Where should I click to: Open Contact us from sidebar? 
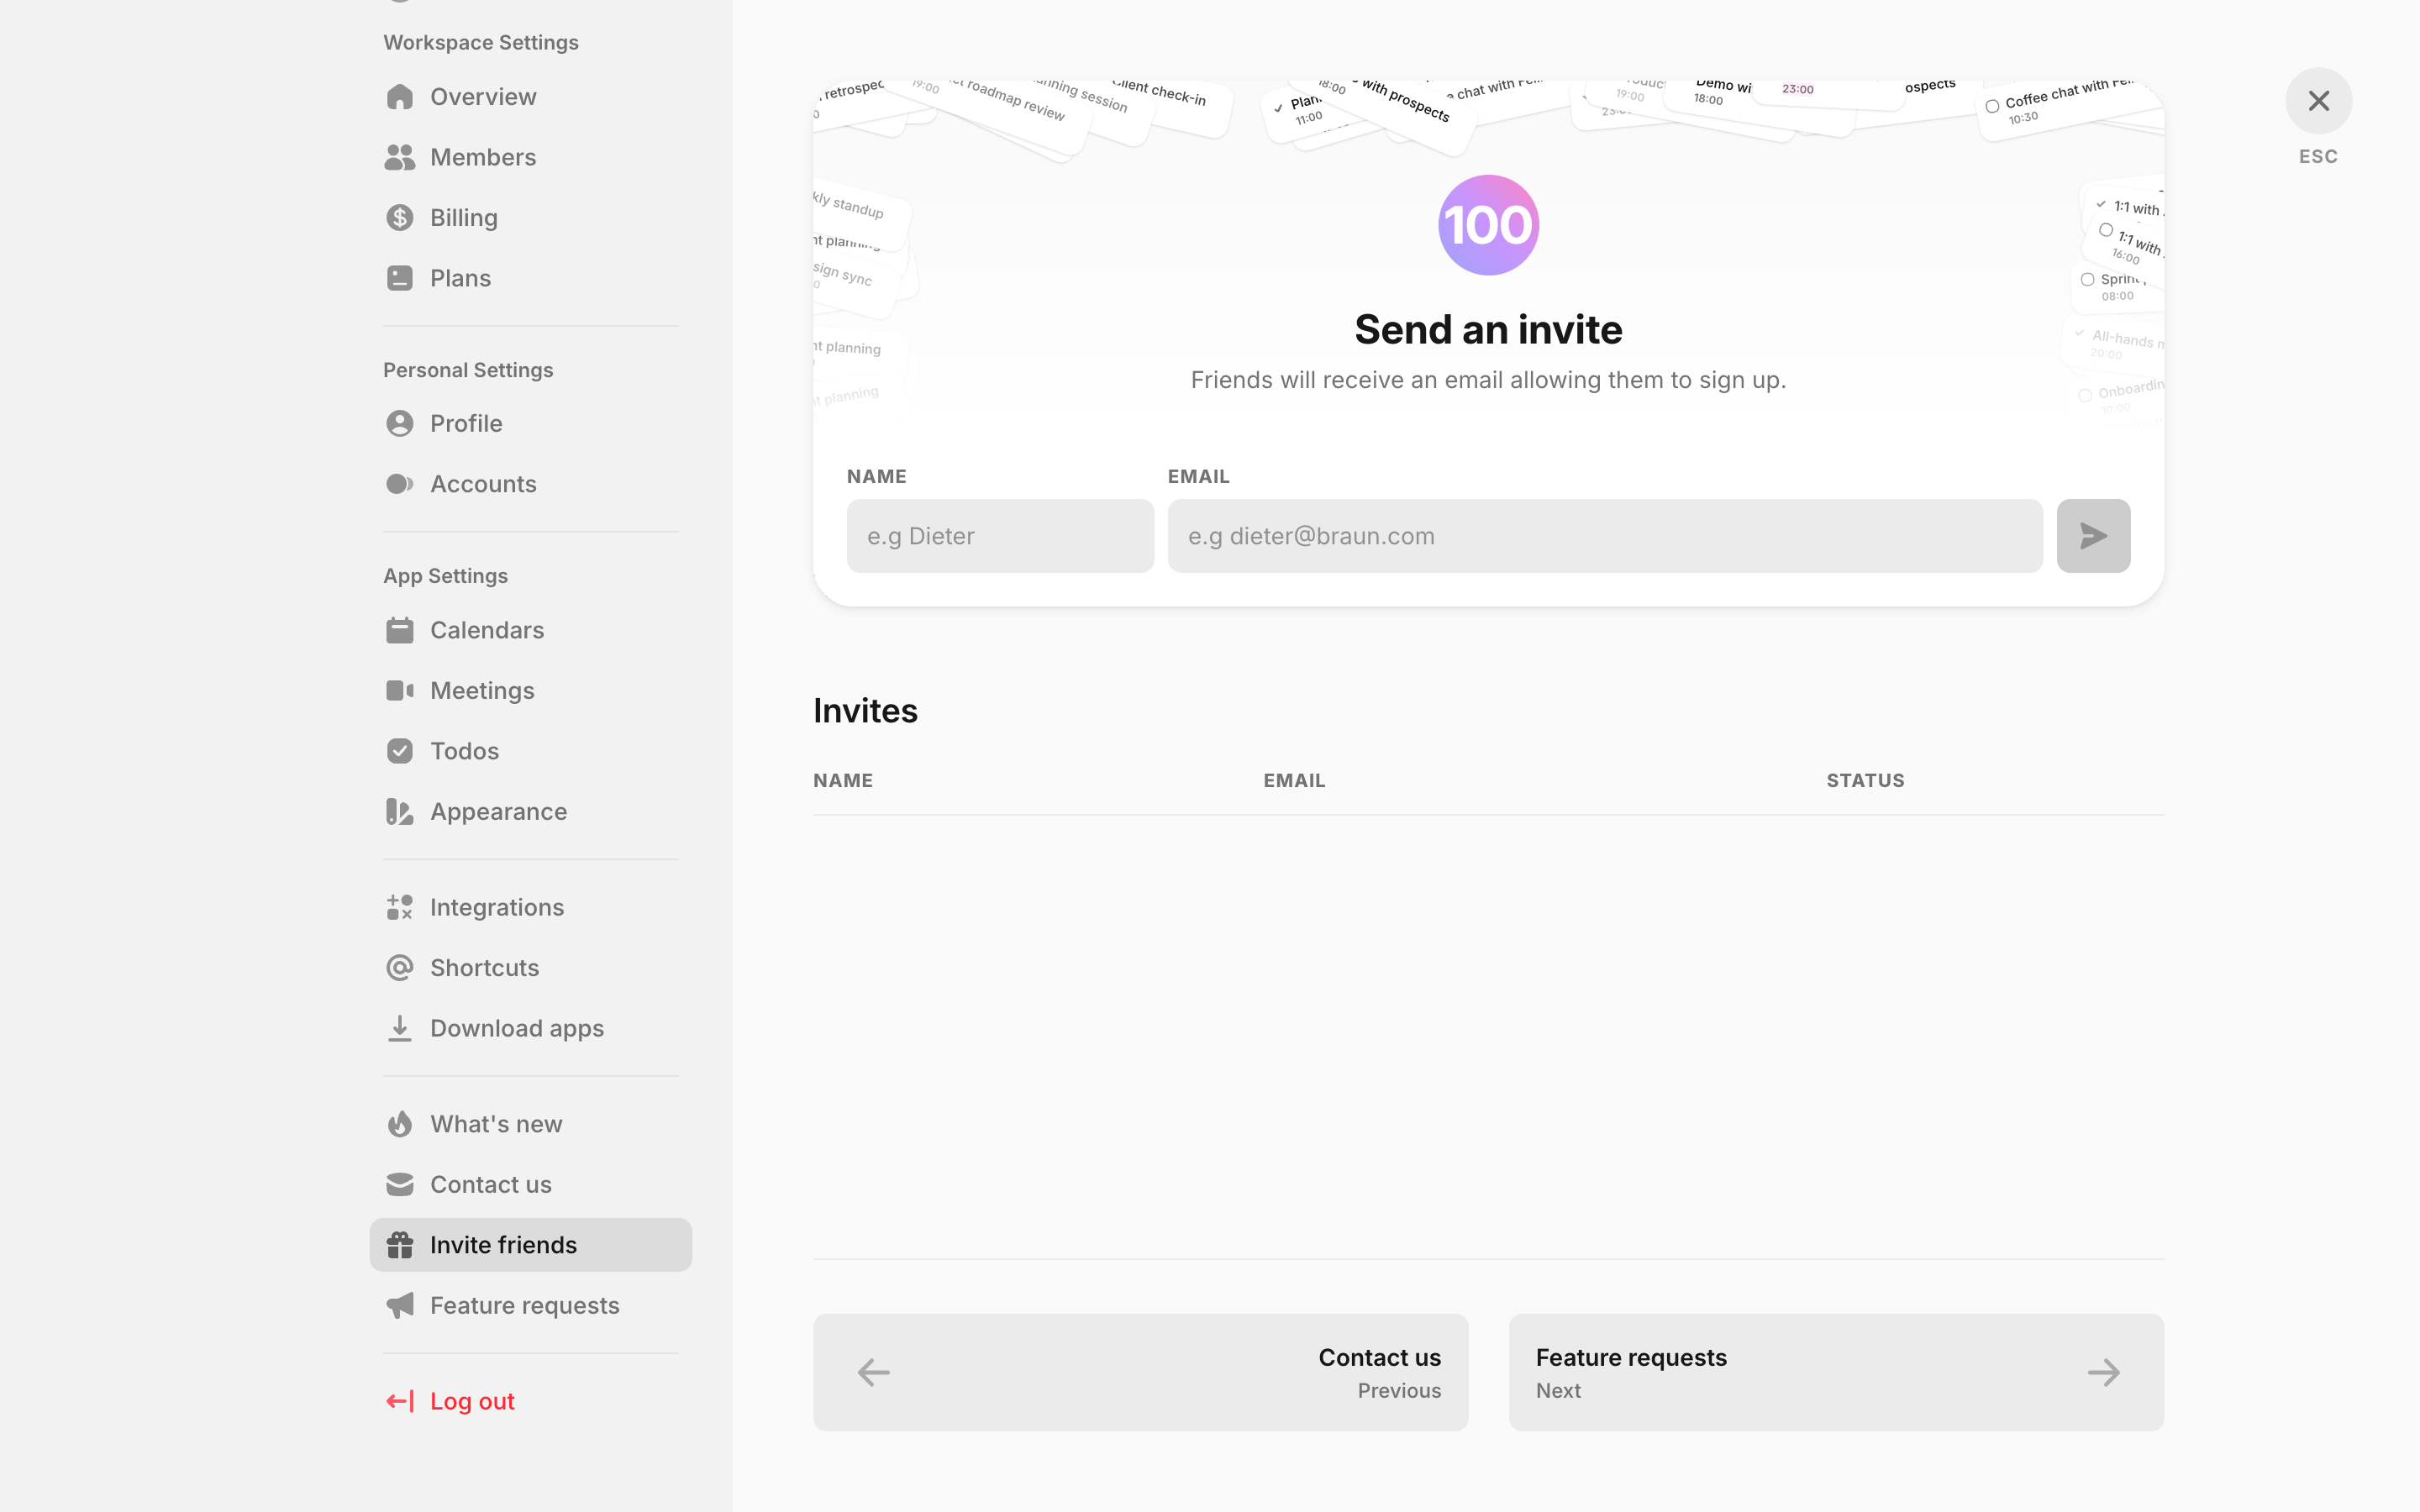pos(530,1185)
